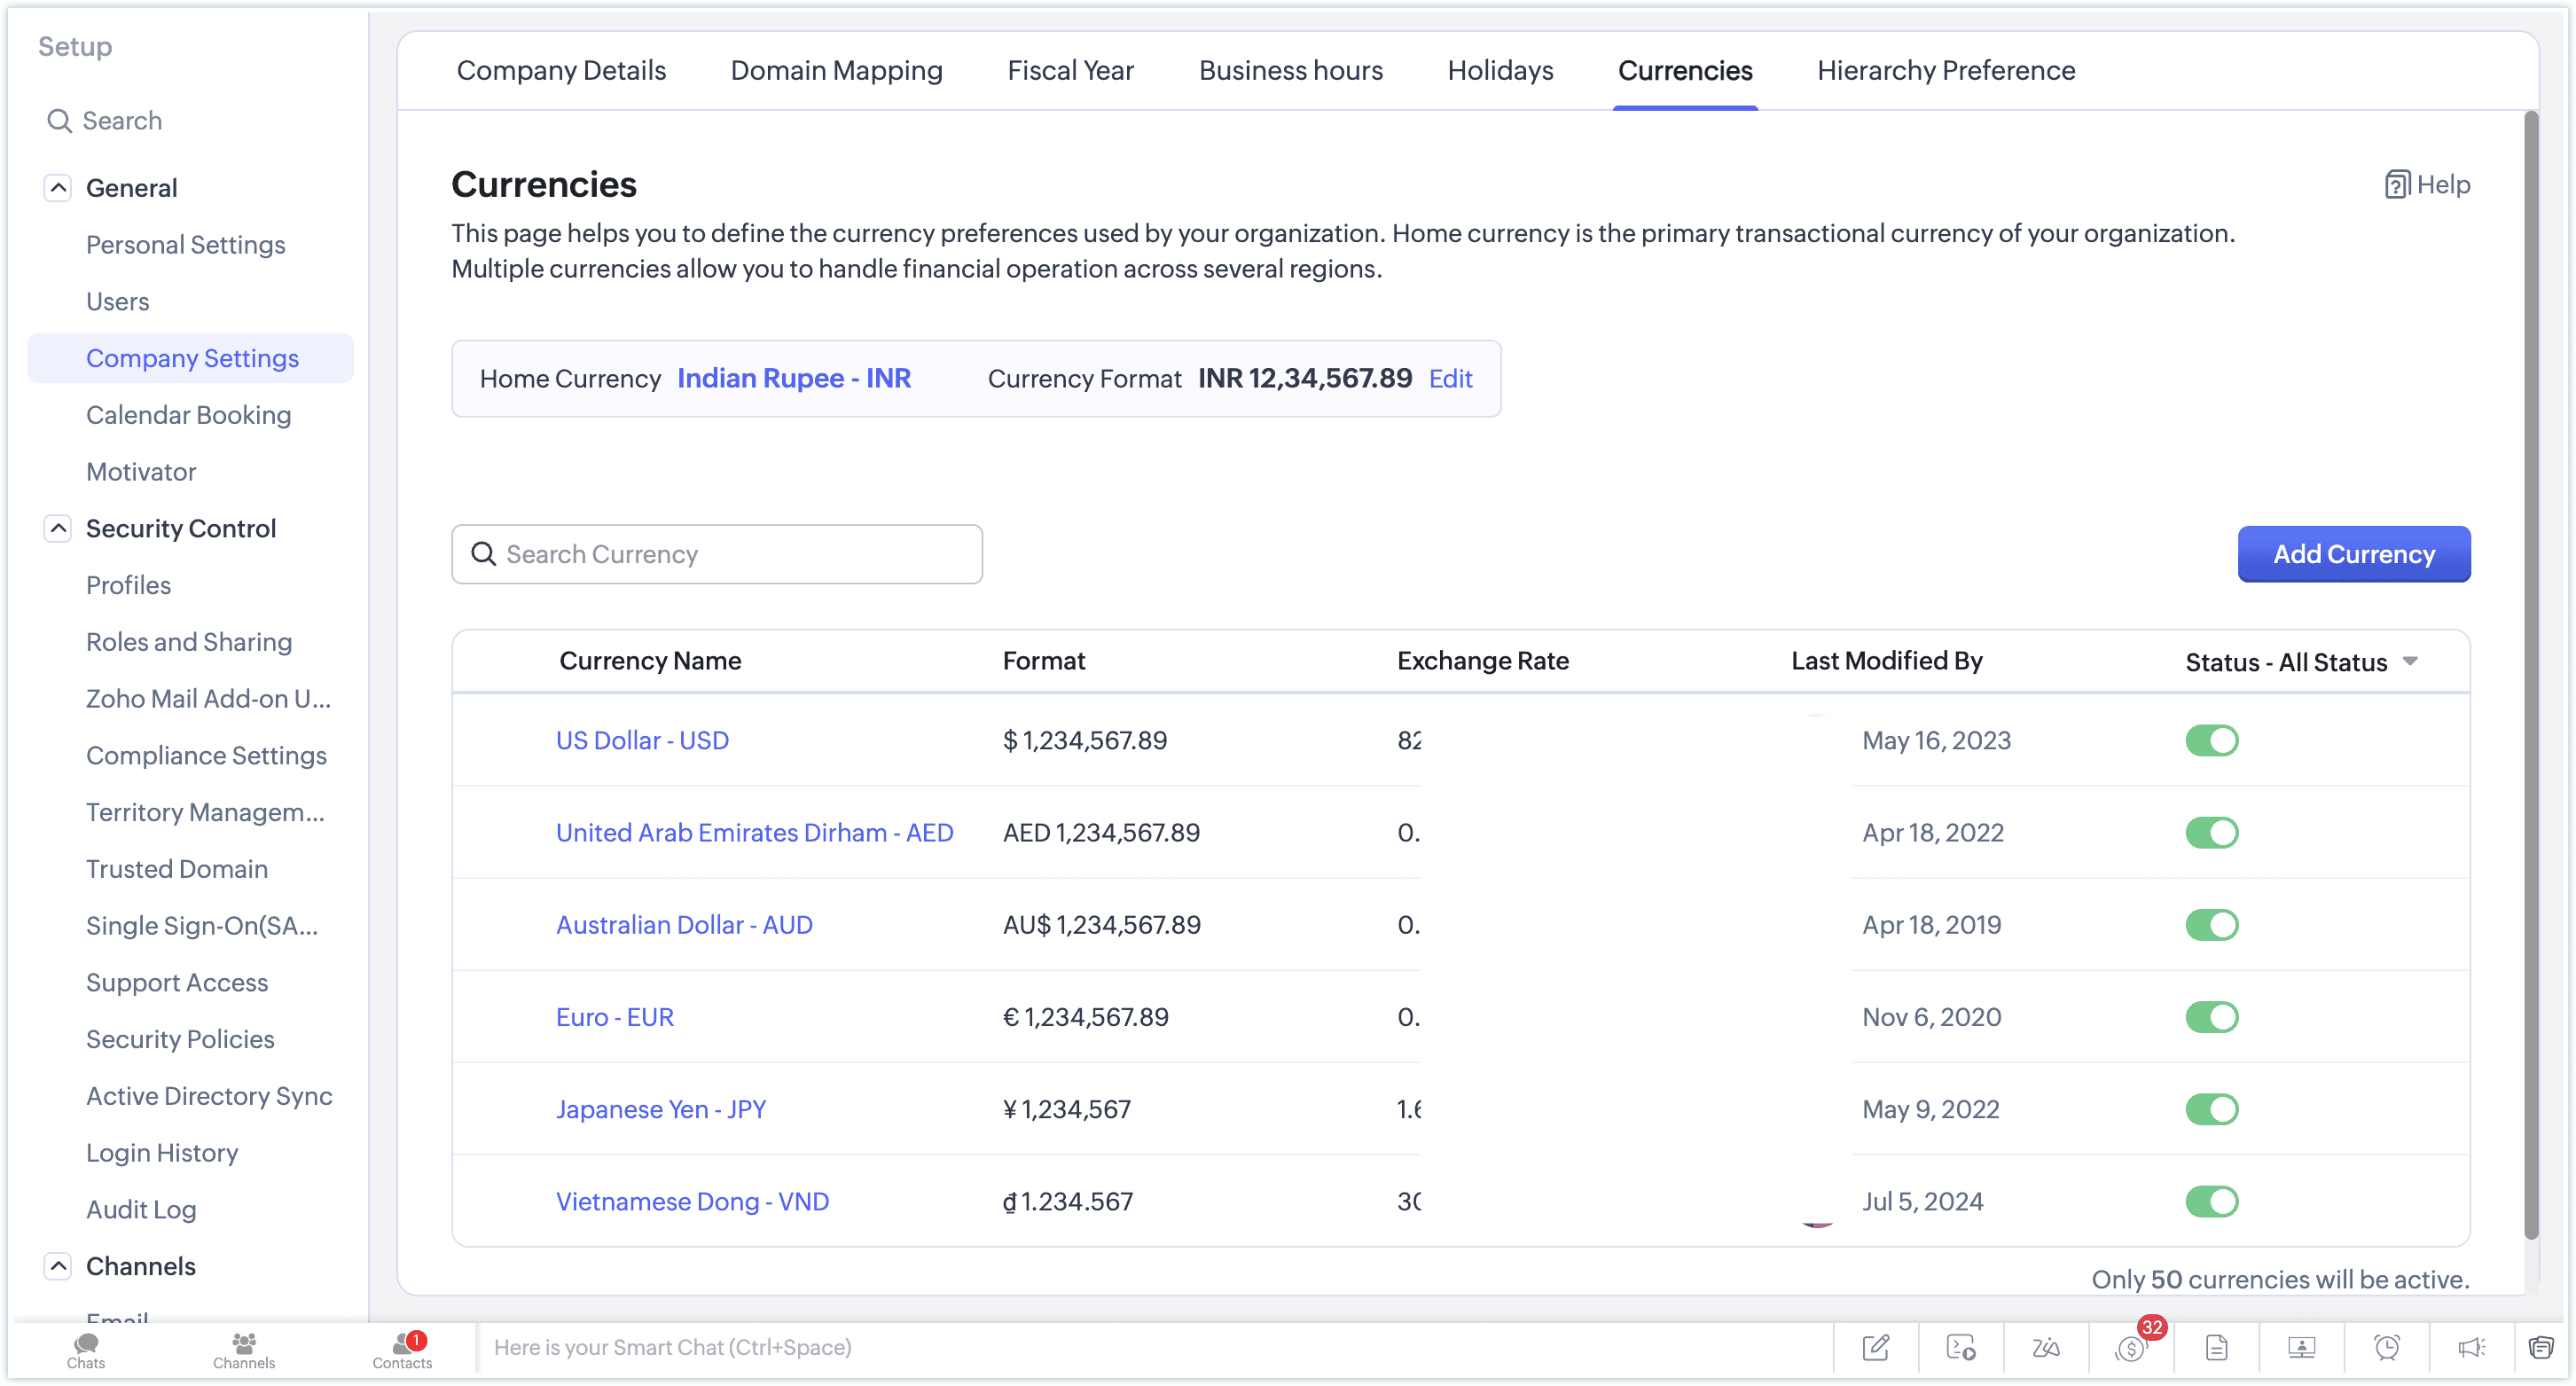The image size is (2576, 1386).
Task: Open the Hierarchy Preference tab
Action: pyautogui.click(x=1945, y=71)
